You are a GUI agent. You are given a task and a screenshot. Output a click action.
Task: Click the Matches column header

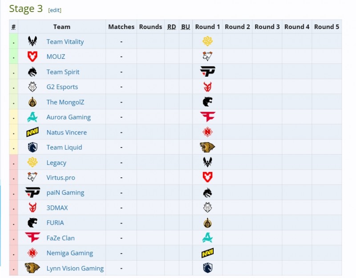pyautogui.click(x=121, y=27)
